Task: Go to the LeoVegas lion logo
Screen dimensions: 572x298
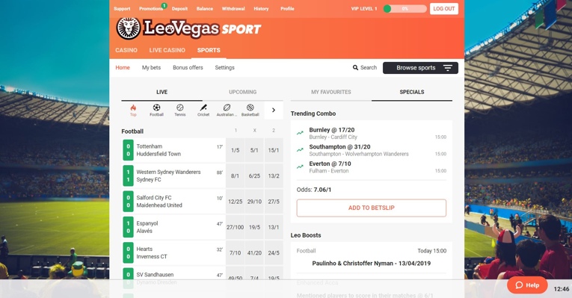Action: coord(129,28)
